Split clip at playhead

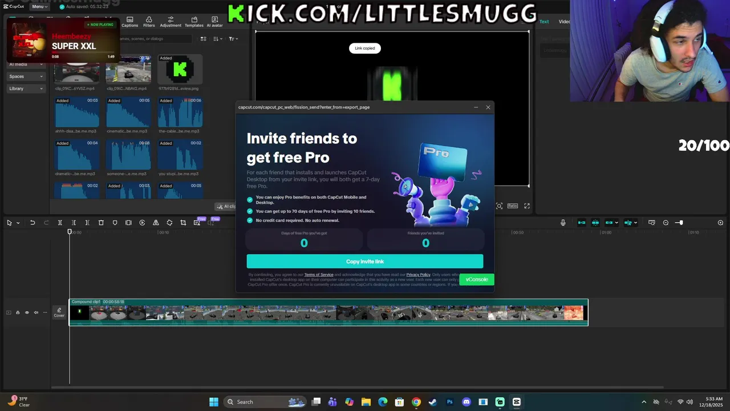[x=60, y=223]
